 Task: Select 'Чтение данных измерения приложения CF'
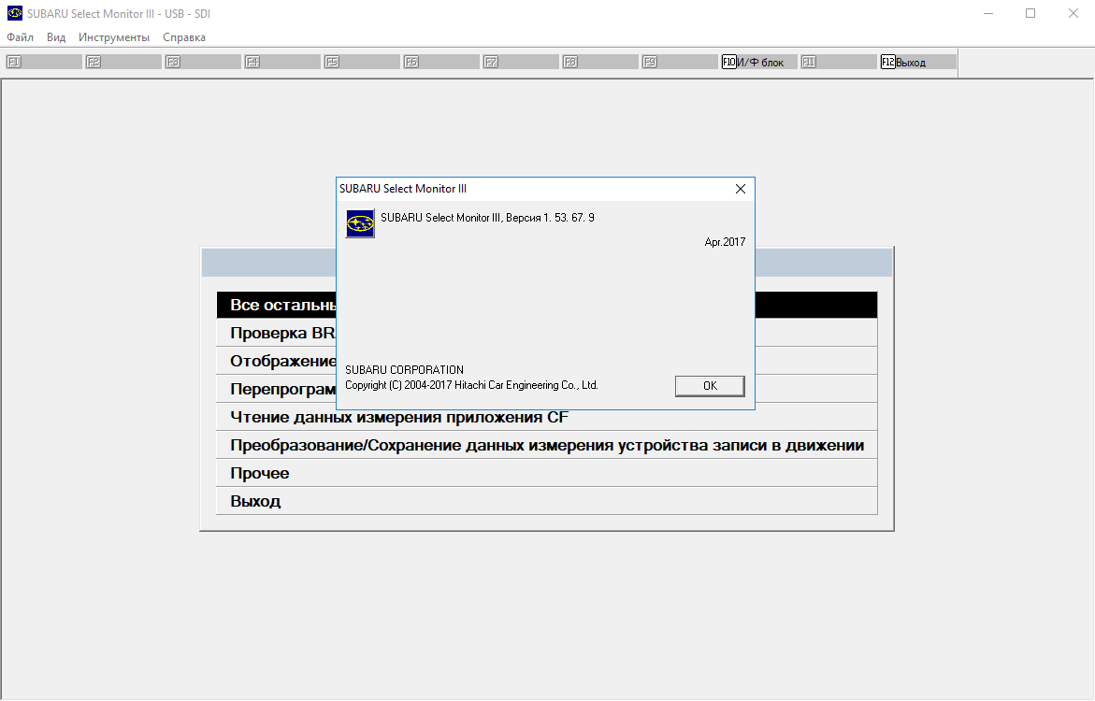[x=547, y=417]
